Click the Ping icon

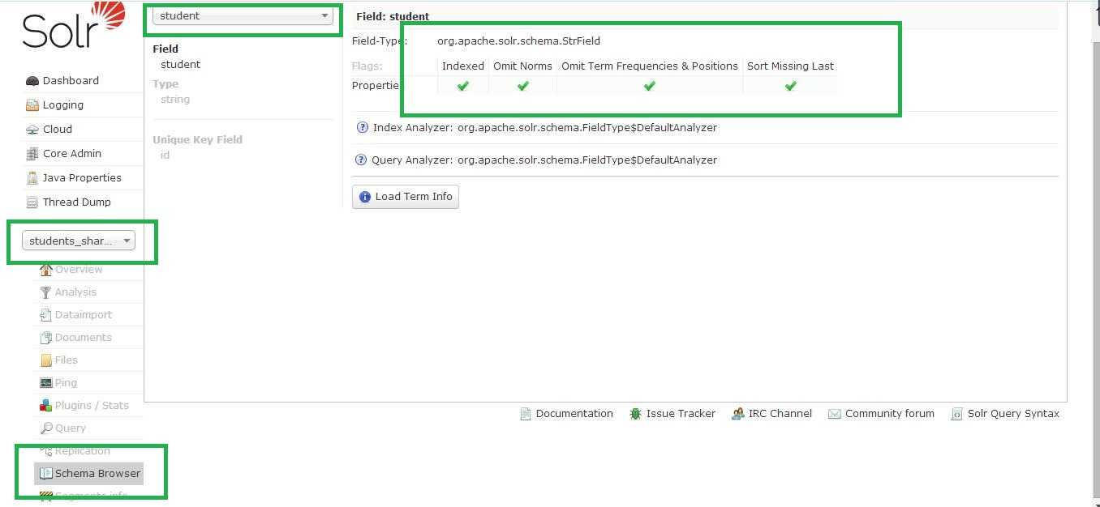[46, 383]
